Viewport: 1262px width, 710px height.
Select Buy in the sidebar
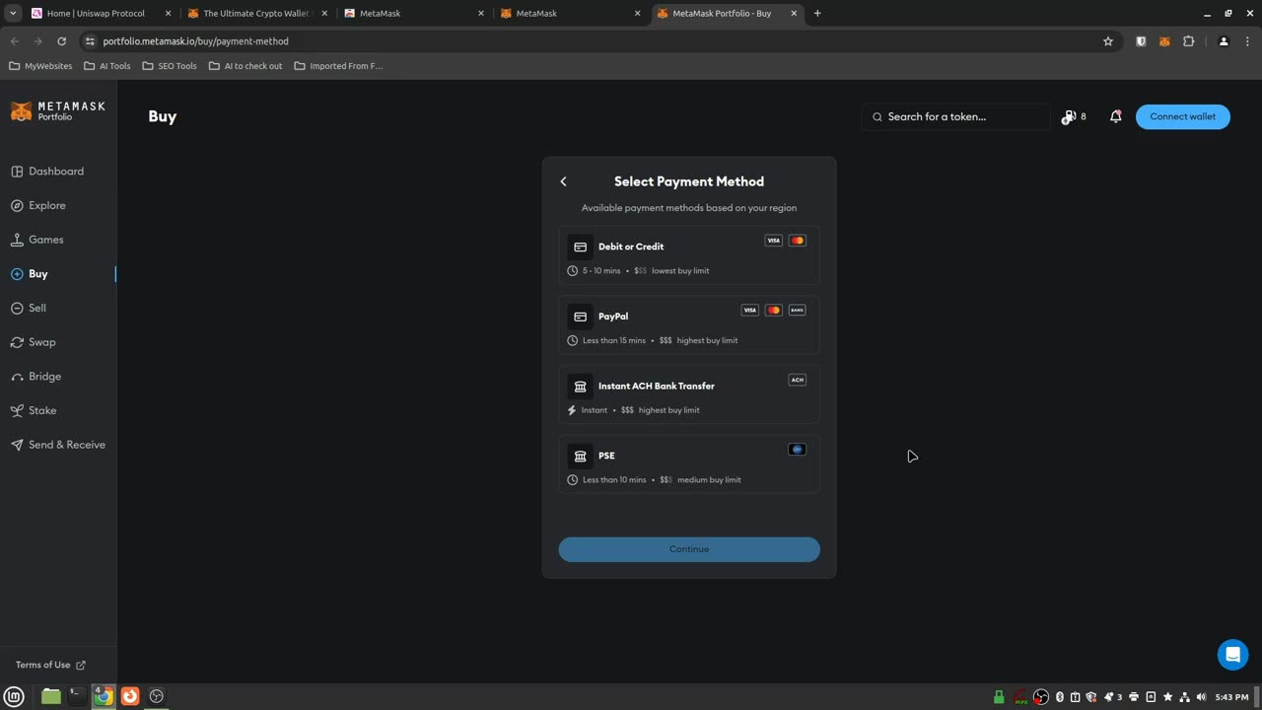tap(30, 274)
